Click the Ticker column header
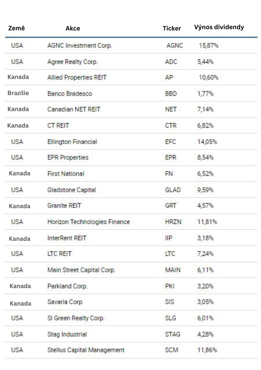The width and height of the screenshot is (261, 370). [172, 28]
